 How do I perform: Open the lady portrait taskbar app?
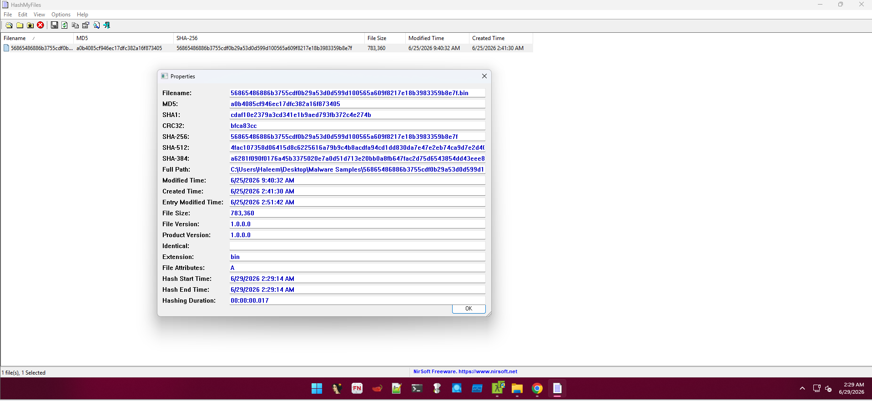[x=337, y=388]
